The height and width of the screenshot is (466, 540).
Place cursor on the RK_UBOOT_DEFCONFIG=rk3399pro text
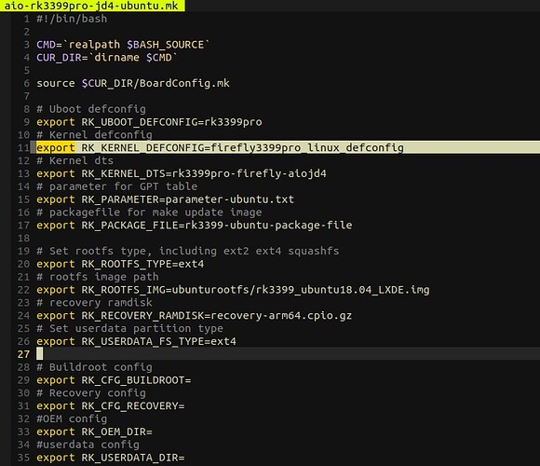point(171,122)
